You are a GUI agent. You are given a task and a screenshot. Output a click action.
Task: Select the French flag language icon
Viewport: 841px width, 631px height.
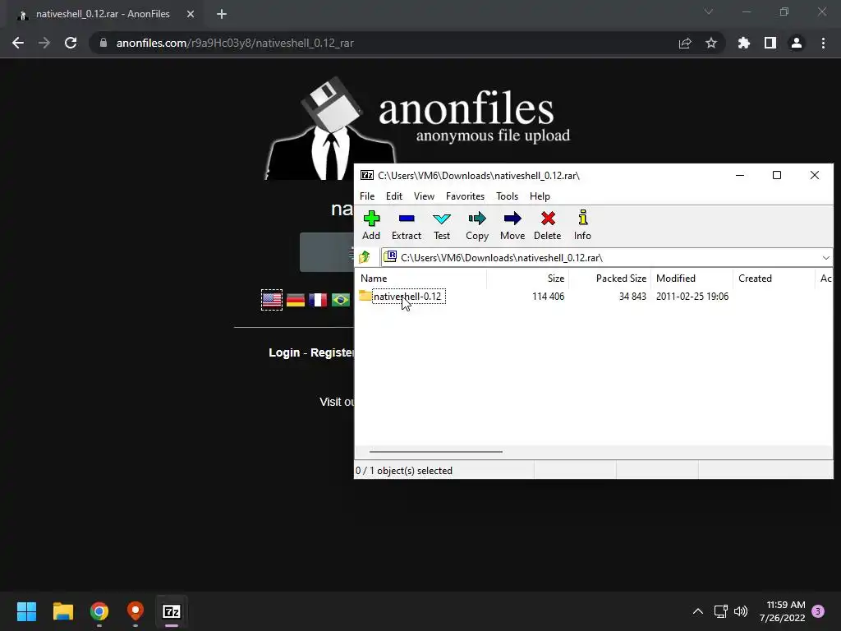pos(318,300)
